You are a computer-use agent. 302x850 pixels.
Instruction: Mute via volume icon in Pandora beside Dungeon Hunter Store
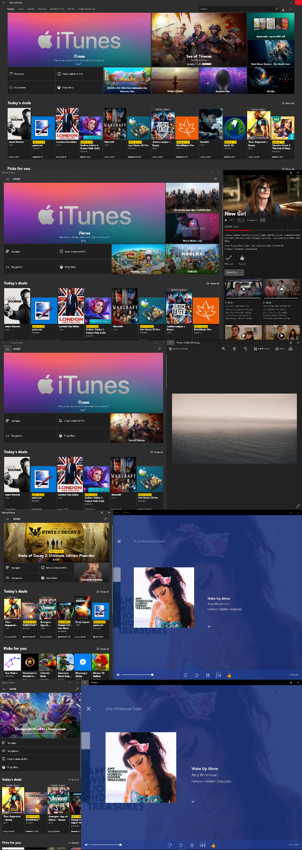point(87,845)
